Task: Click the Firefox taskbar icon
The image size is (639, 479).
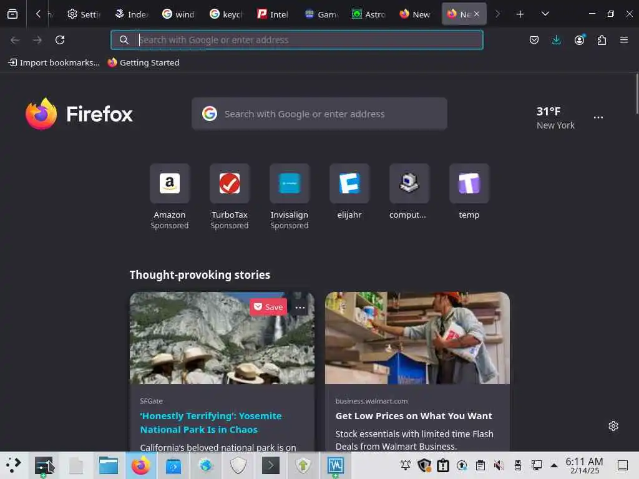Action: [x=140, y=465]
